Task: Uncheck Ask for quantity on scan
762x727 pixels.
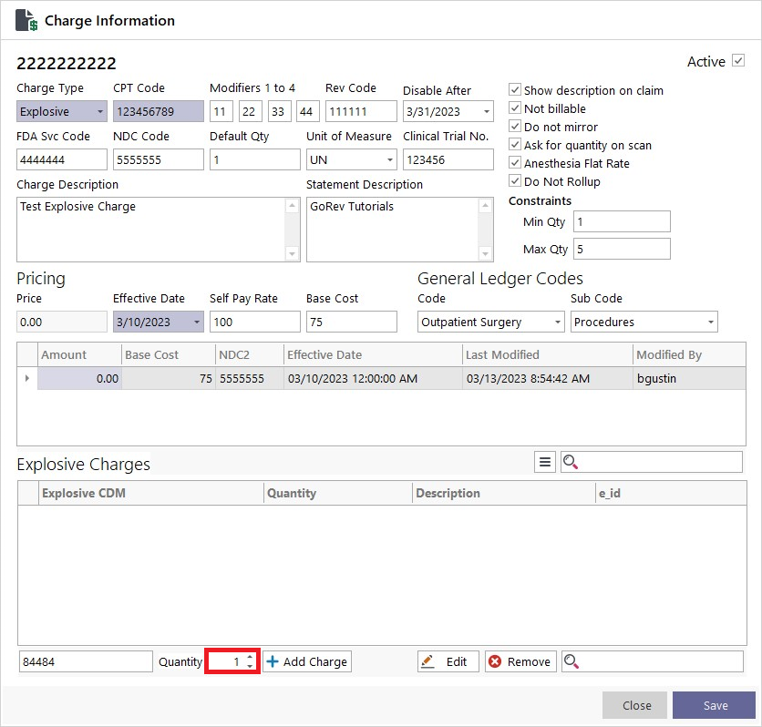Action: click(515, 145)
